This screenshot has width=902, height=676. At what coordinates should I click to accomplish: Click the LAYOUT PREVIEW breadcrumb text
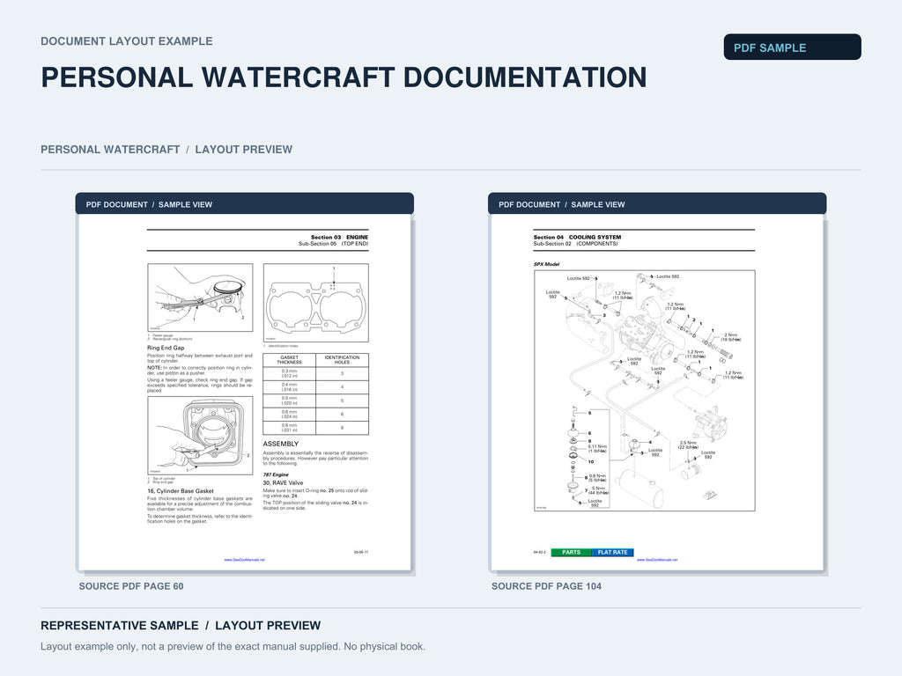[243, 150]
